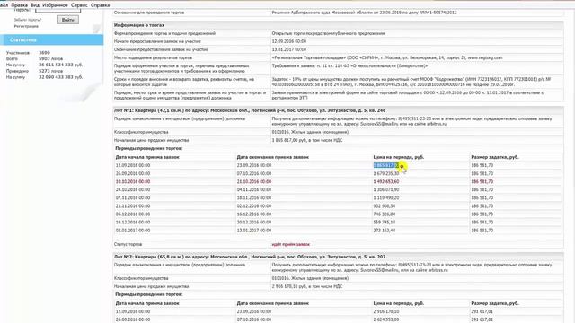The width and height of the screenshot is (575, 323).
Task: Click Lot 1 'Дата начала приема заявок' header
Action: coord(147,157)
